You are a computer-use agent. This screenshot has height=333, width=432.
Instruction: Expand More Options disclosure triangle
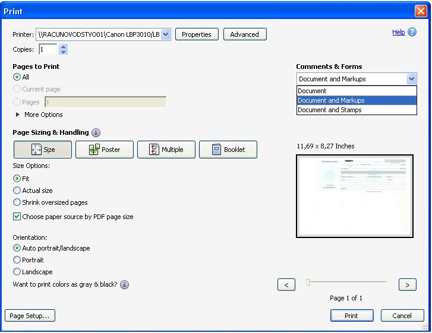[x=18, y=115]
